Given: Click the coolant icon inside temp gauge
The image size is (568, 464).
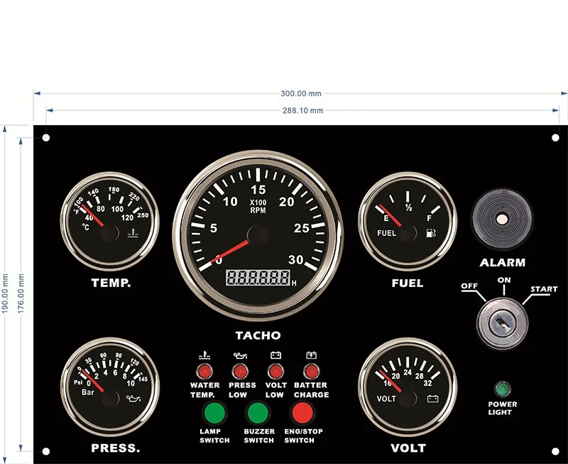Looking at the screenshot, I should click(x=133, y=234).
